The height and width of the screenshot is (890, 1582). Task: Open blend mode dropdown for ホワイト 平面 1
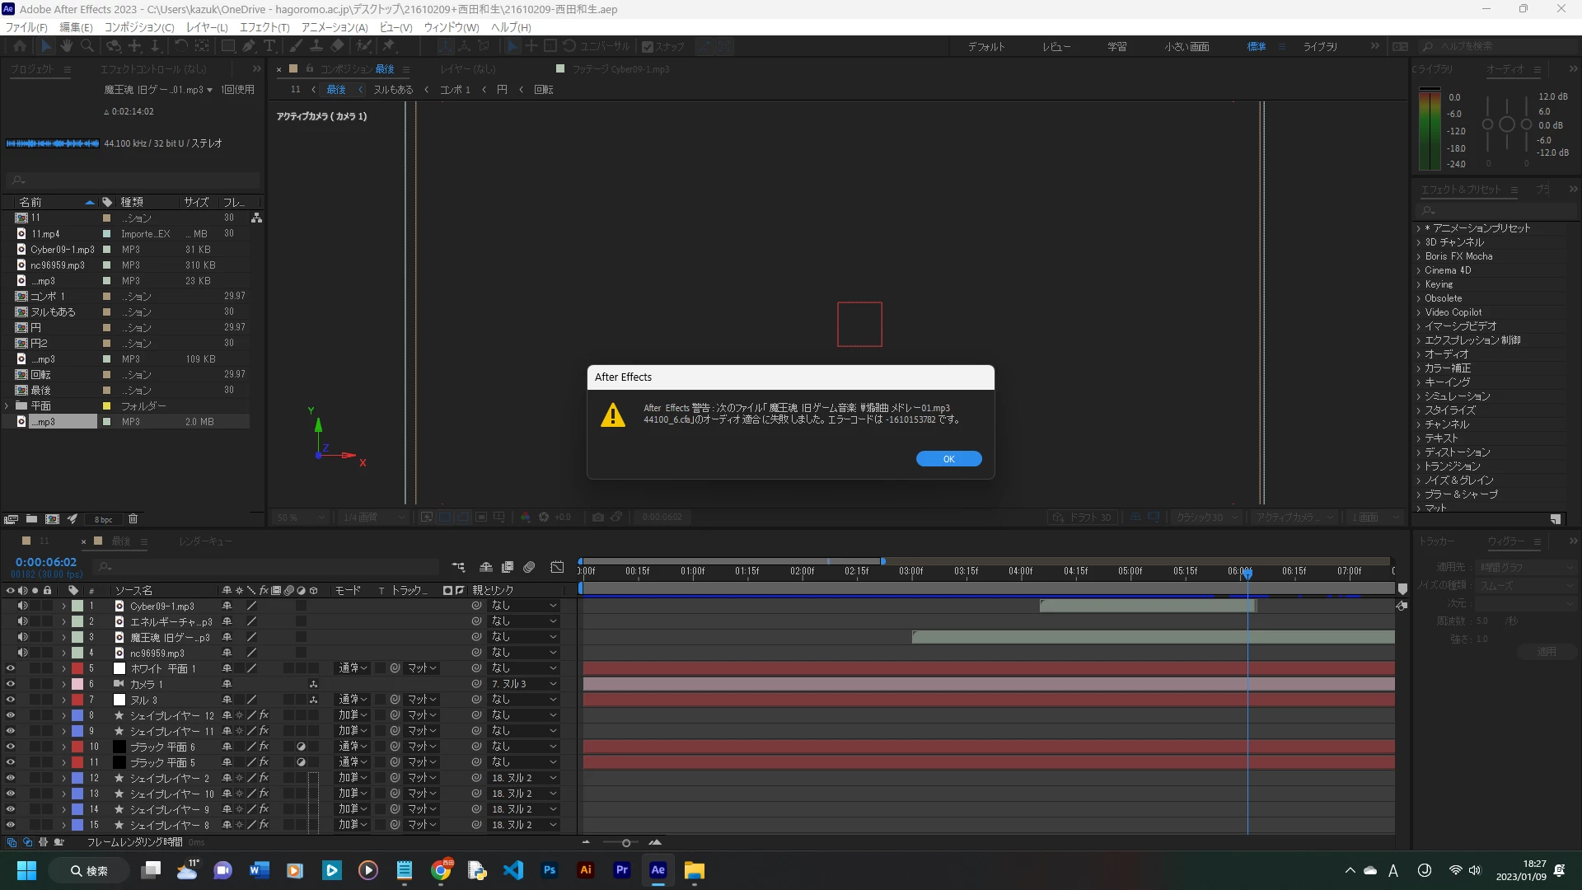click(x=353, y=668)
